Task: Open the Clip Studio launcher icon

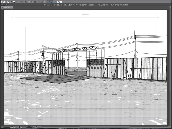Action: pos(3,2)
